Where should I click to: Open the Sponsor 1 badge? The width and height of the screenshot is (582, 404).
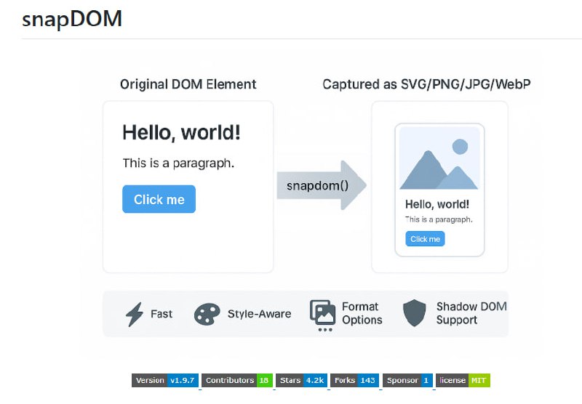(x=407, y=380)
